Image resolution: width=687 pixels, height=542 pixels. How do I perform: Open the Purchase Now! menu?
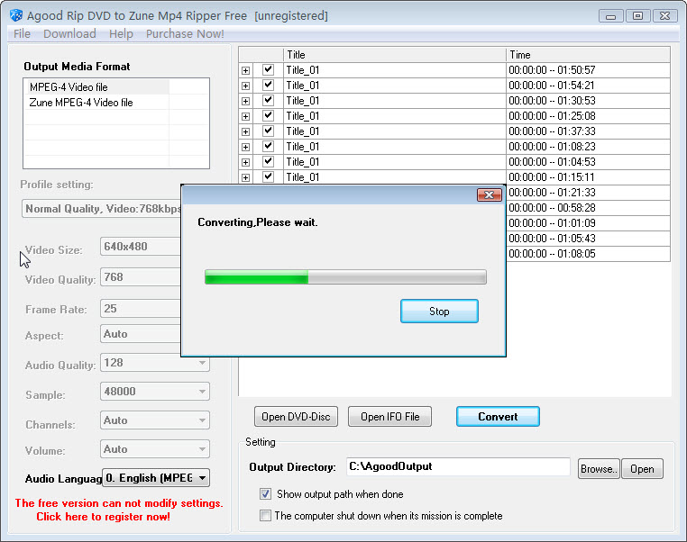point(185,33)
